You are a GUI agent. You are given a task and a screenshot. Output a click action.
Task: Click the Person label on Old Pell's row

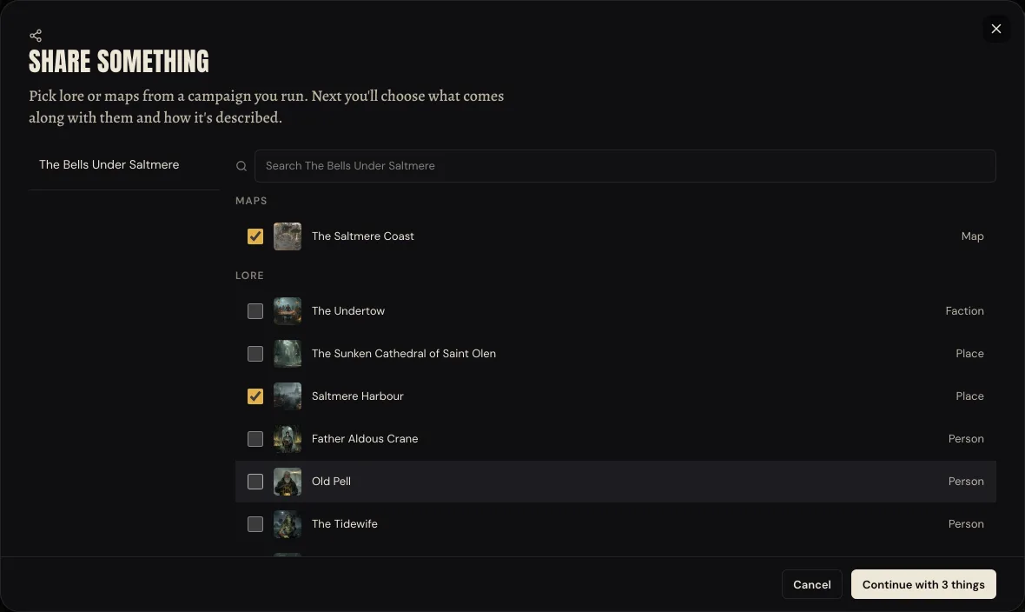pyautogui.click(x=966, y=481)
